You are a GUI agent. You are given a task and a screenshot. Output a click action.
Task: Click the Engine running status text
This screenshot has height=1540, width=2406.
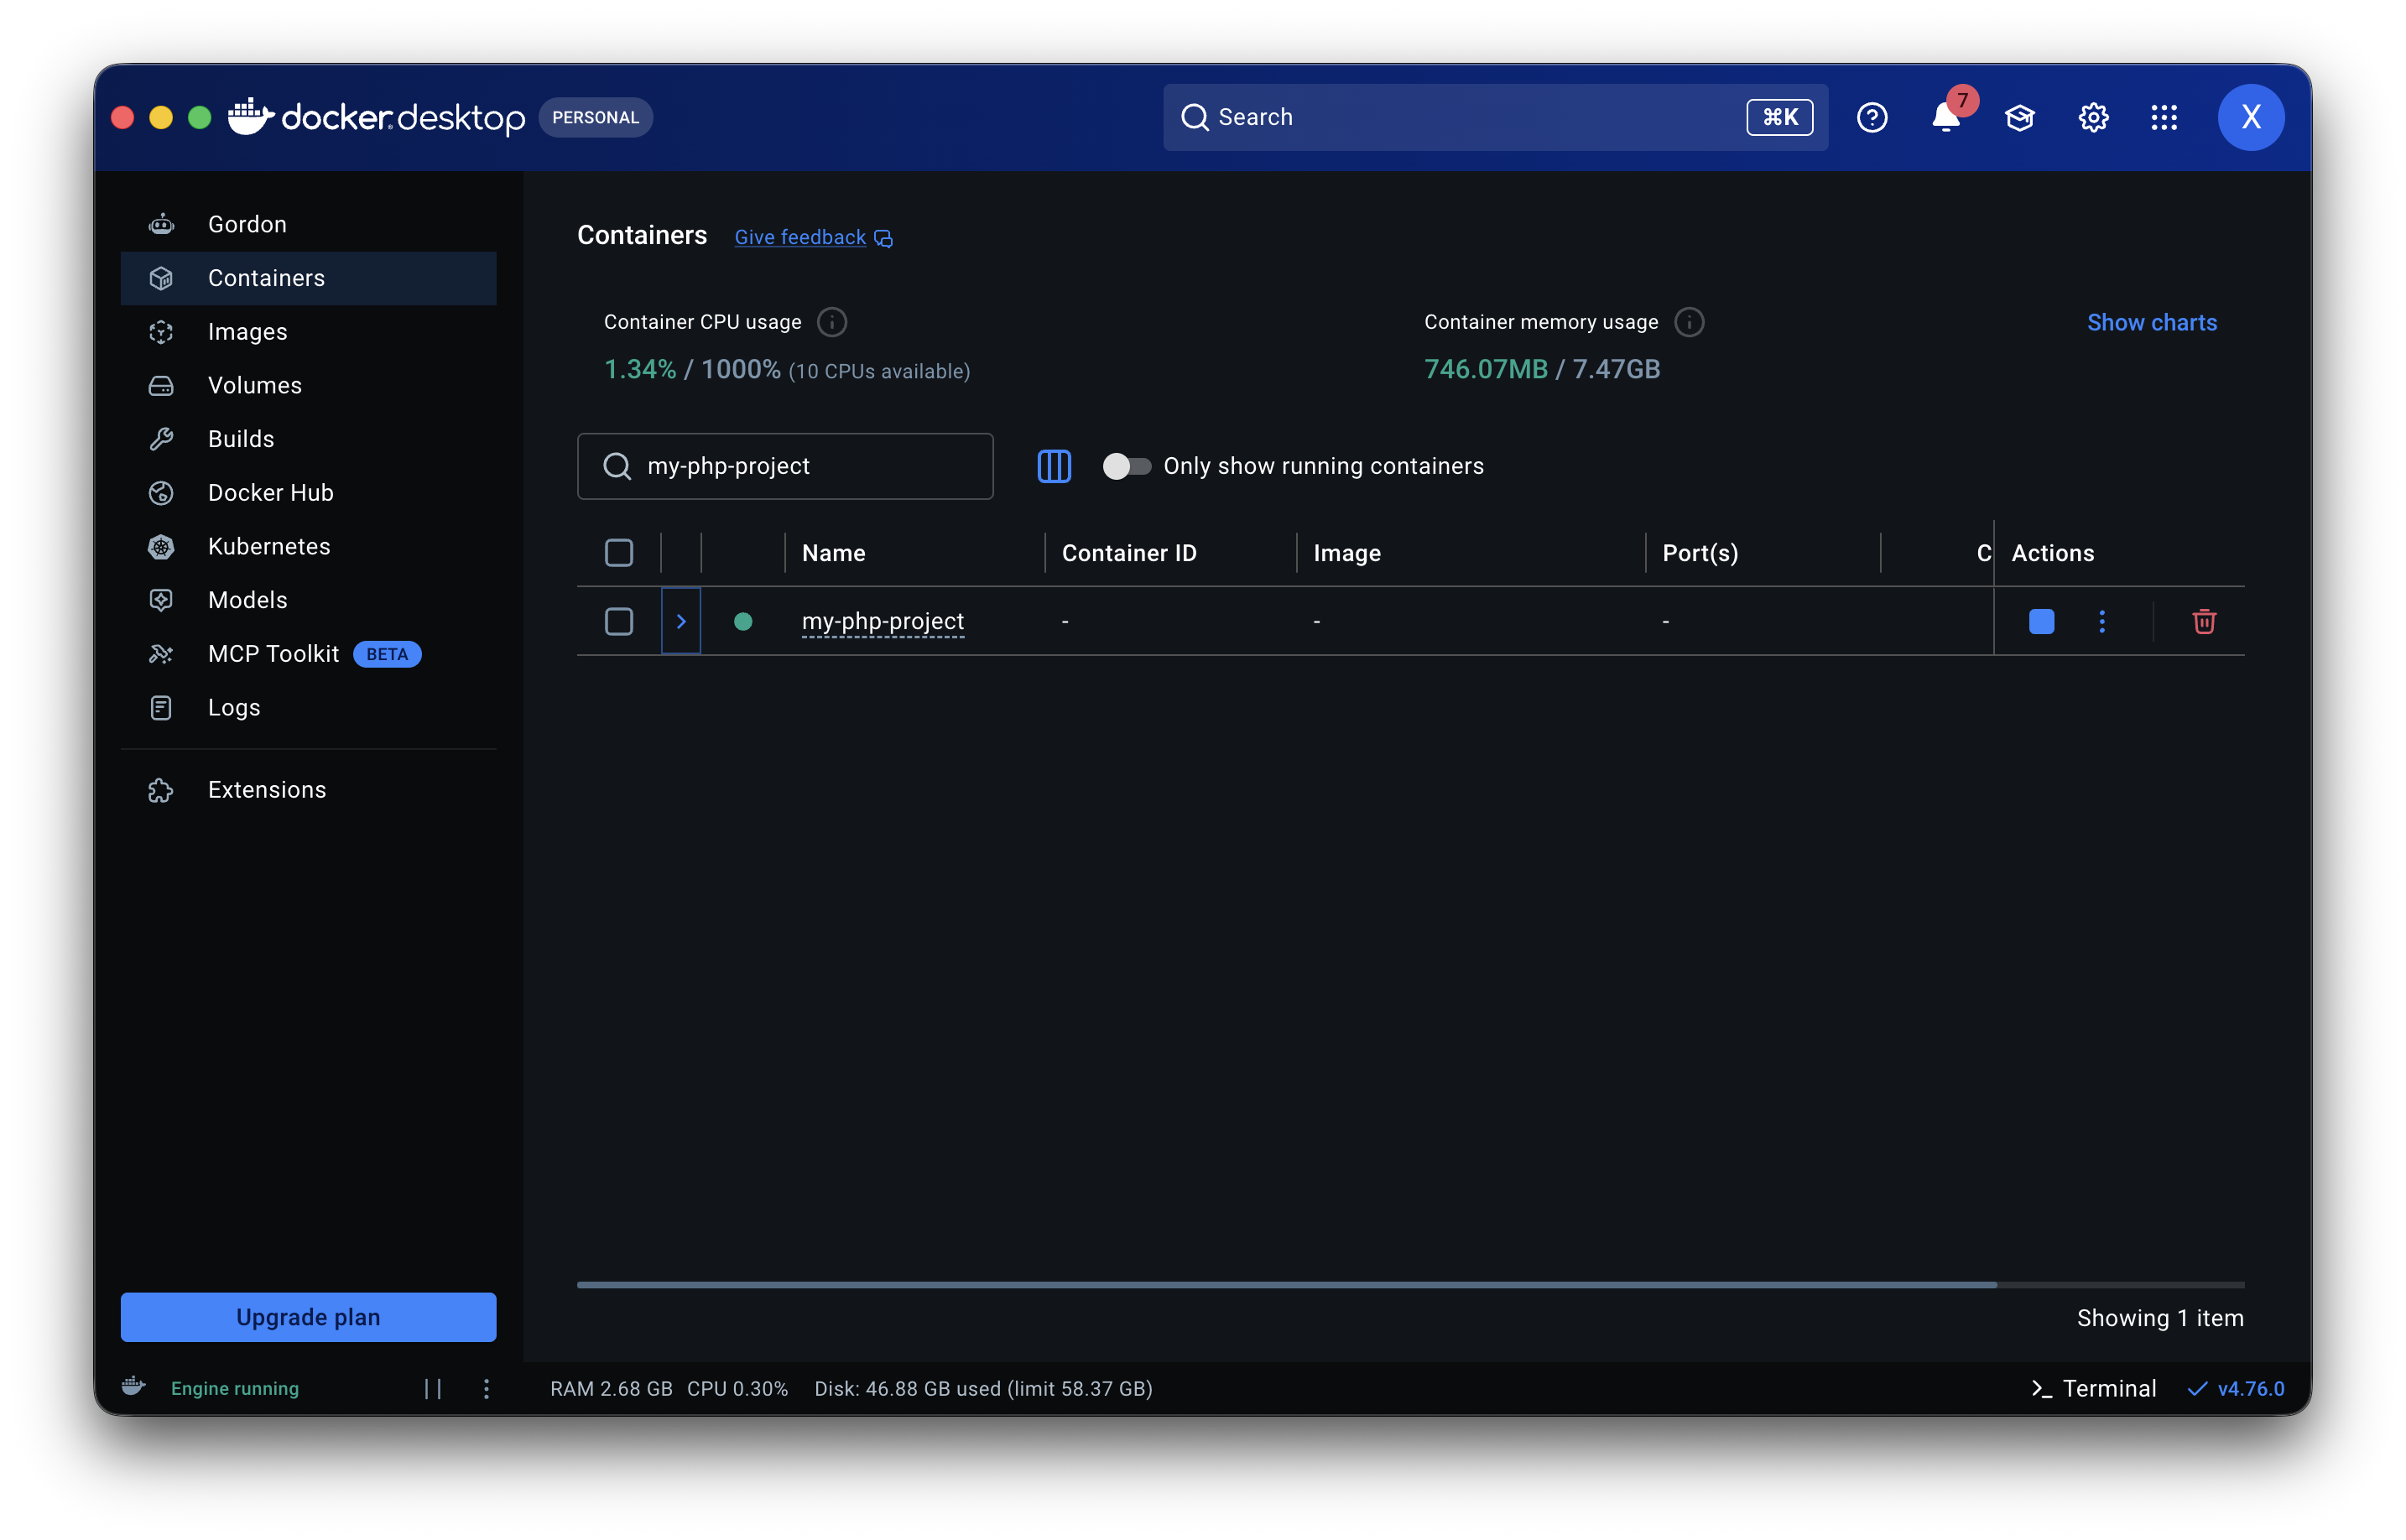(x=235, y=1388)
